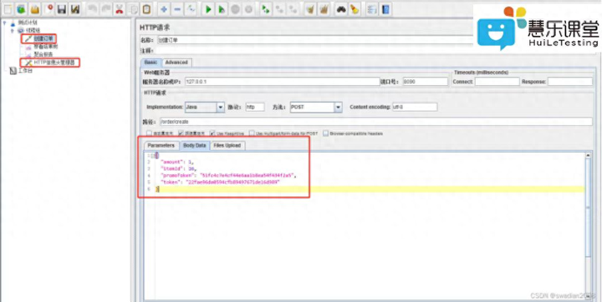The height and width of the screenshot is (302, 602).
Task: Start the test with green play icon
Action: (208, 9)
